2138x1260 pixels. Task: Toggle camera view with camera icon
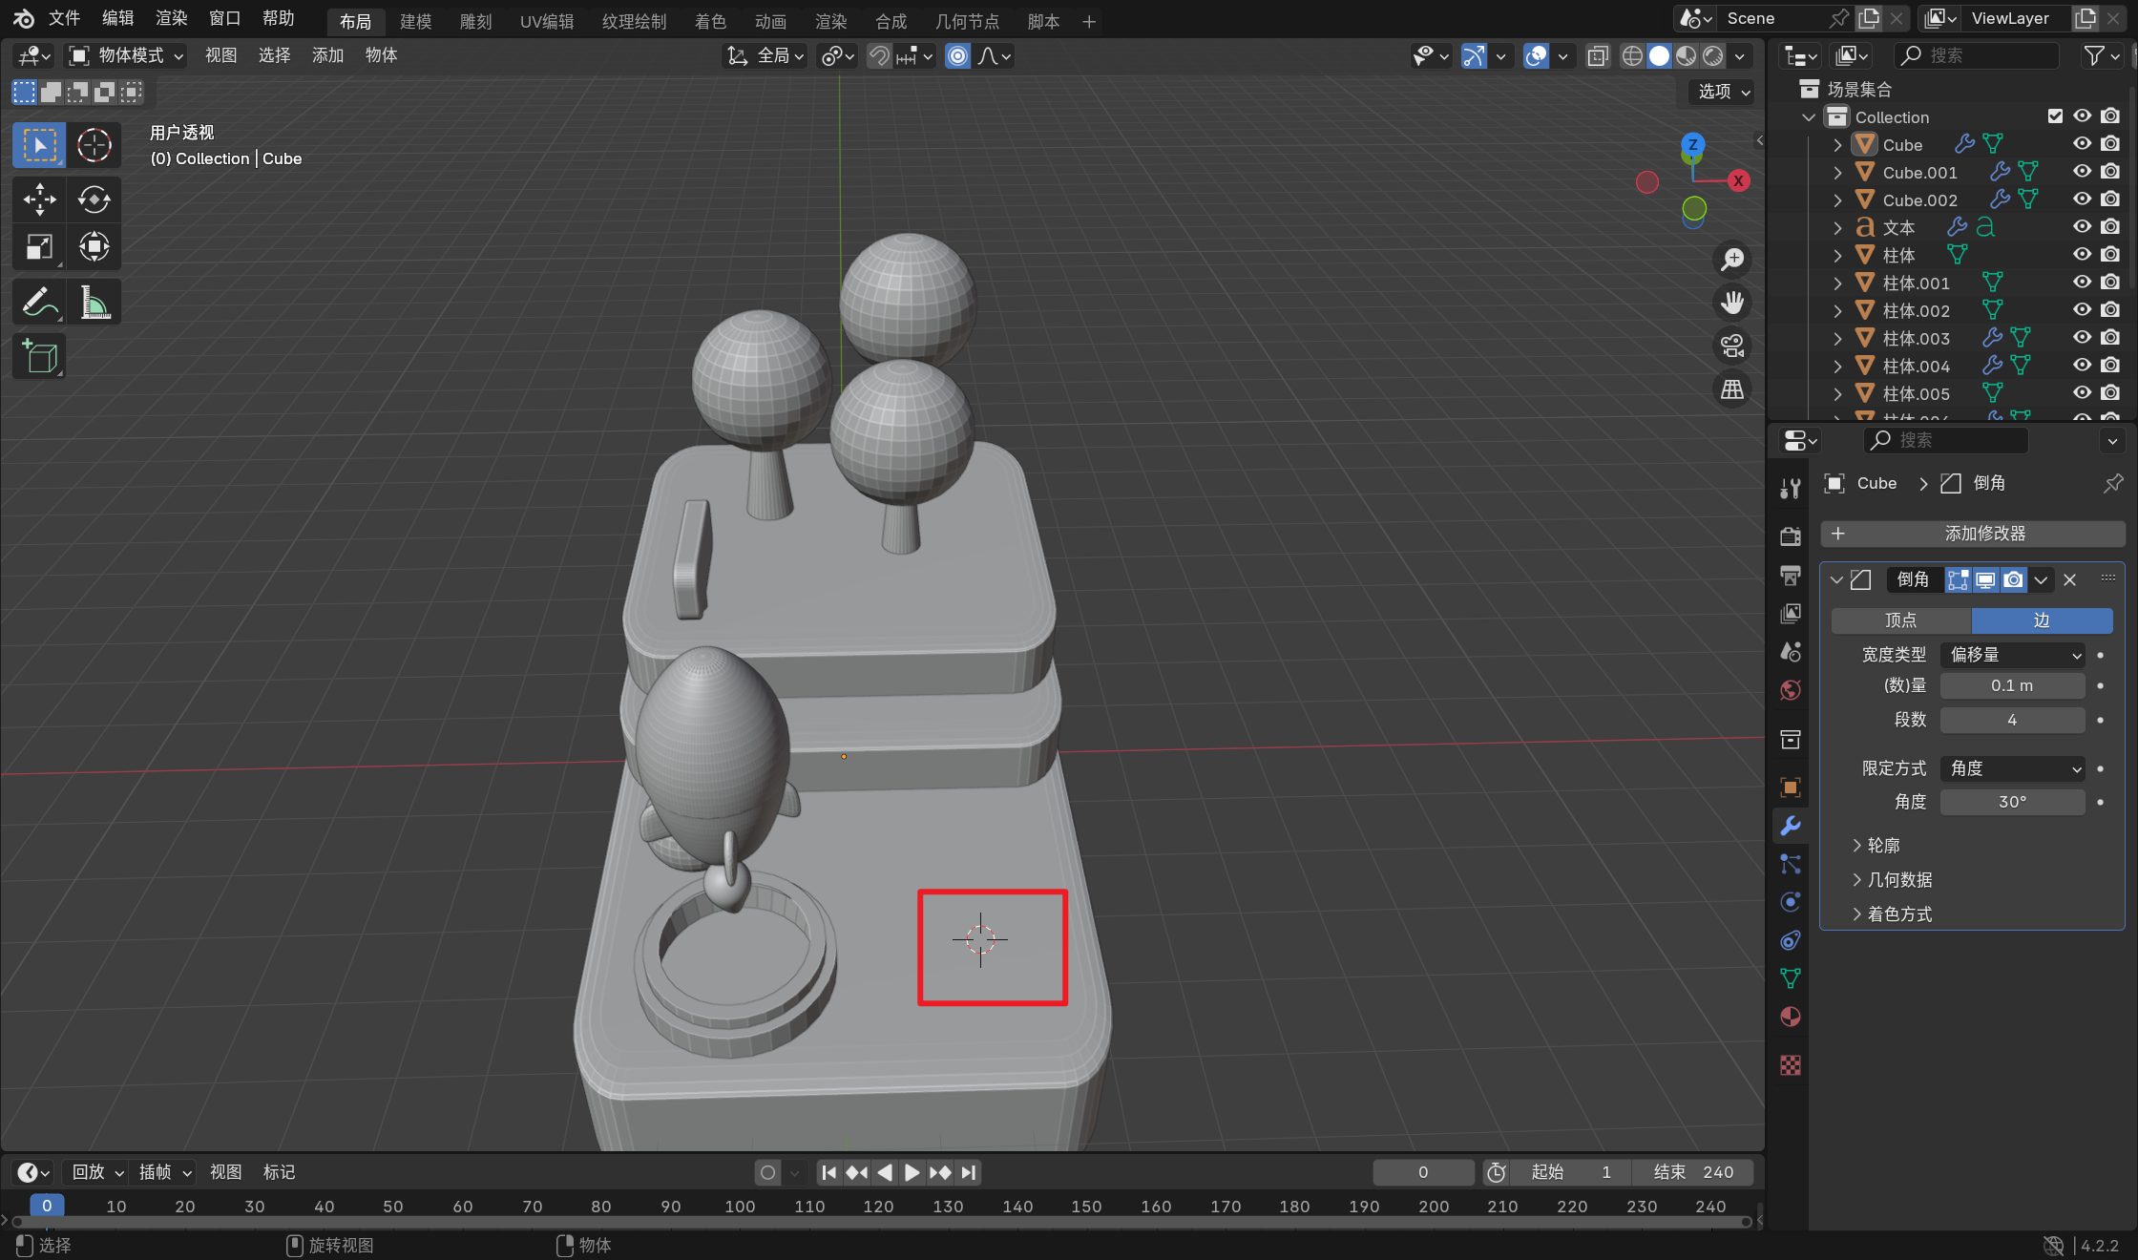click(x=1731, y=346)
